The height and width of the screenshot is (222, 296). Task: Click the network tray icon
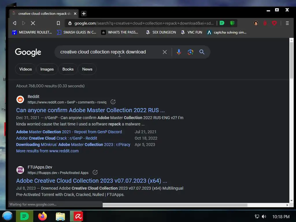click(257, 217)
